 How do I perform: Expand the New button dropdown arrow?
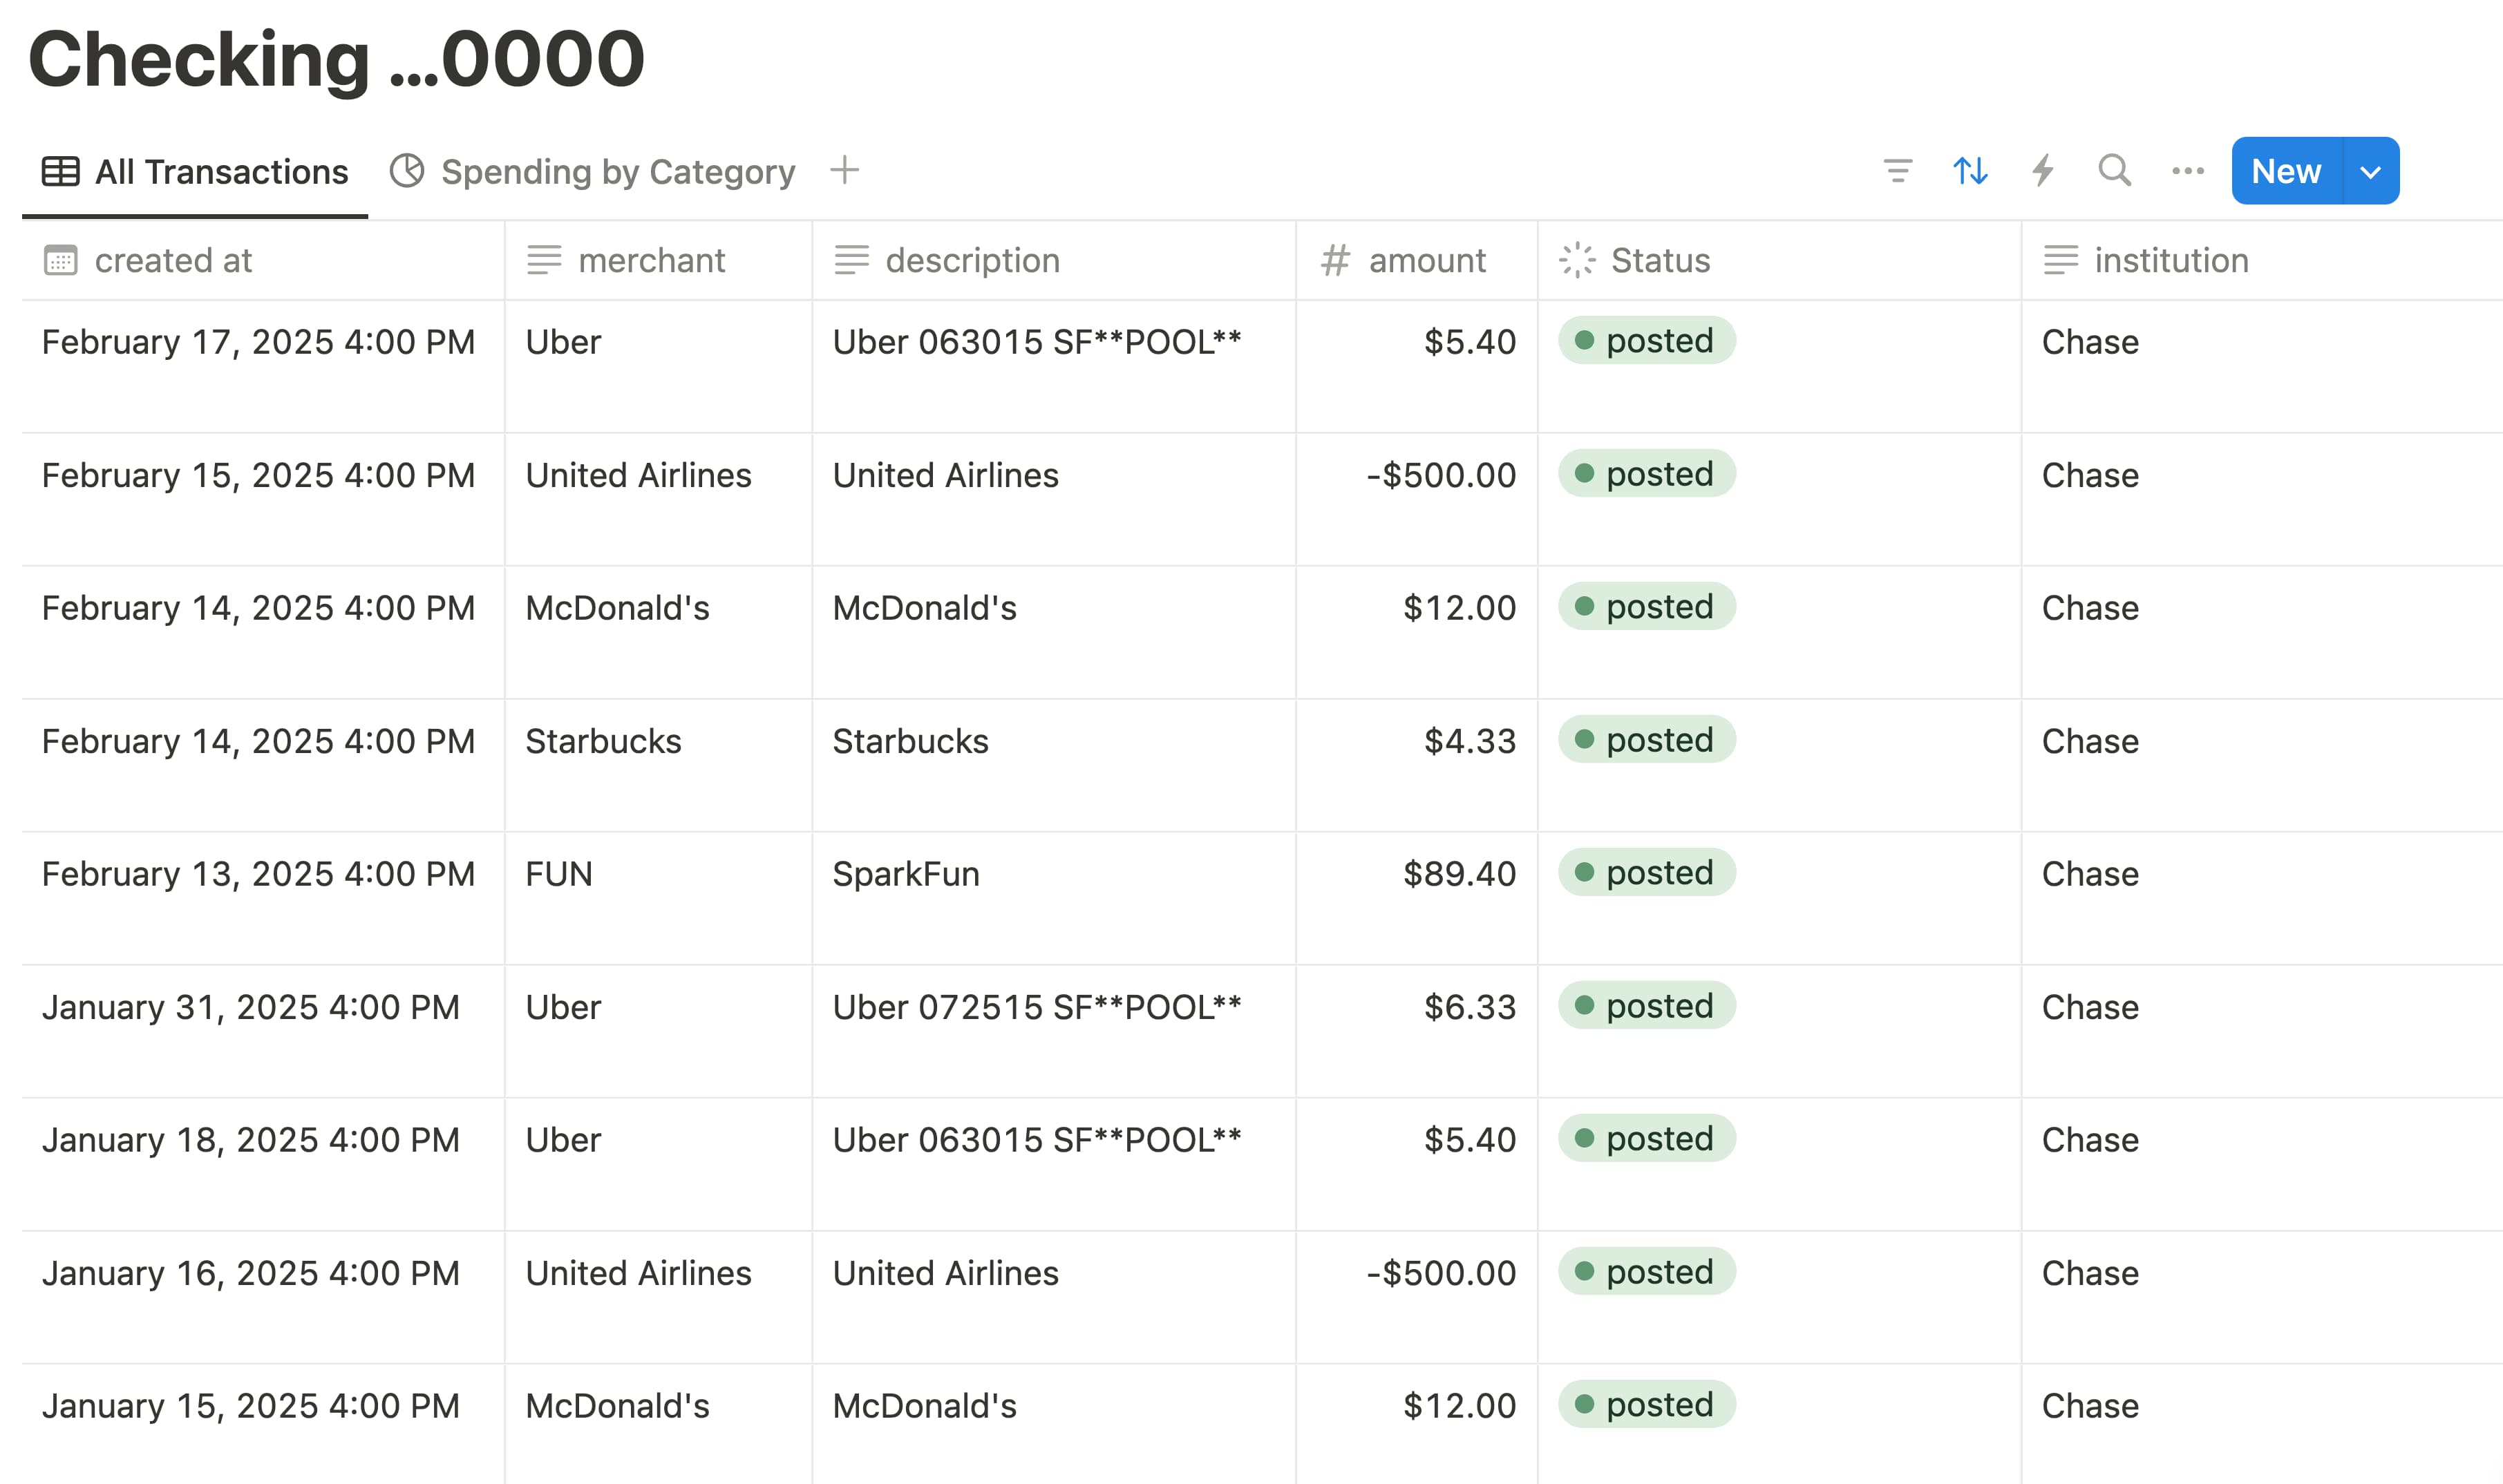[2369, 172]
